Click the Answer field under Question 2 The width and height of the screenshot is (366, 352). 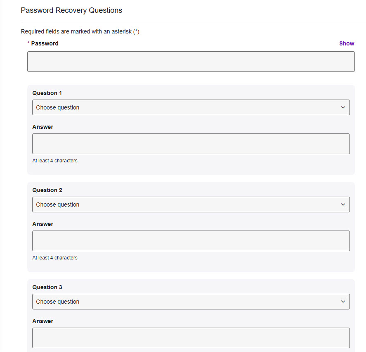click(x=191, y=241)
